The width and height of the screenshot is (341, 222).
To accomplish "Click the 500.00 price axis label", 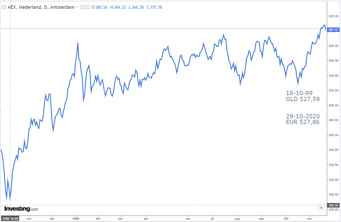I will pyautogui.click(x=334, y=105).
